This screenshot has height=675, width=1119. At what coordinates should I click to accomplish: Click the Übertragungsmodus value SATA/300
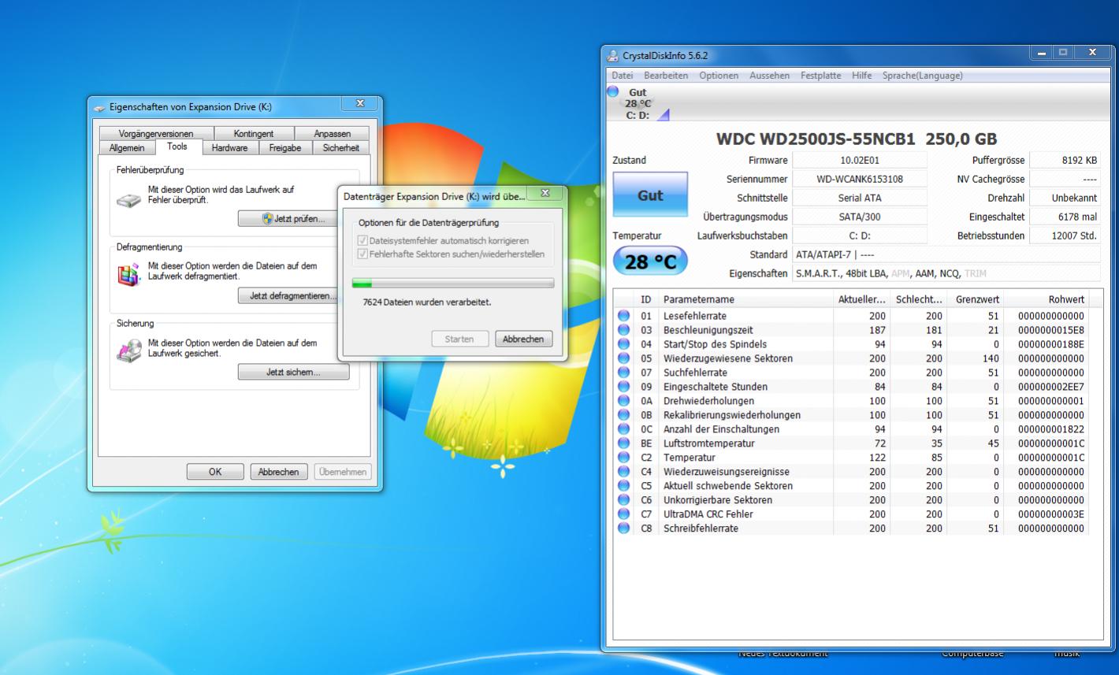859,217
